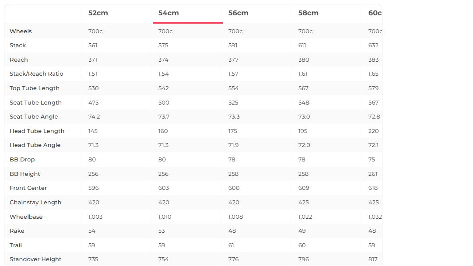The height and width of the screenshot is (266, 473).
Task: Click the Chainstay Length row label
Action: tap(35, 203)
